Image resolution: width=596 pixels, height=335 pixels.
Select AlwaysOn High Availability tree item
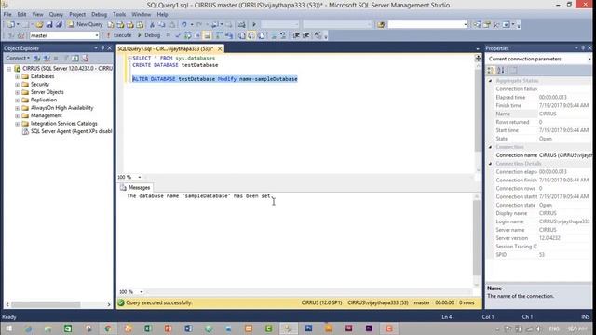pyautogui.click(x=62, y=108)
